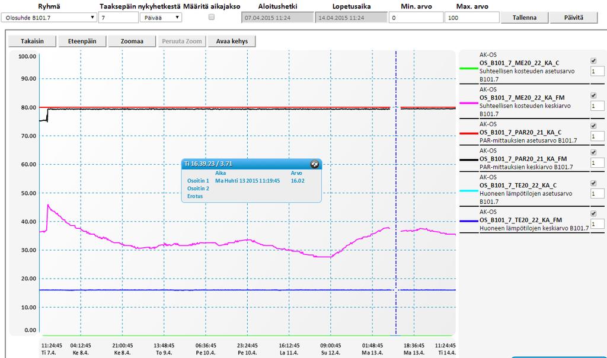Click the text Huoneen lämpötilojen keskiarvo B101.7
Screen dimensions: 607x358
click(x=534, y=228)
